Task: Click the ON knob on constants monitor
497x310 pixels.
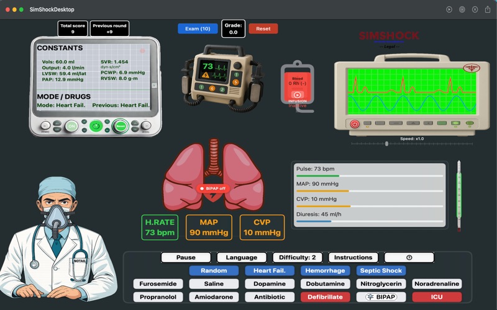Action: 71,126
